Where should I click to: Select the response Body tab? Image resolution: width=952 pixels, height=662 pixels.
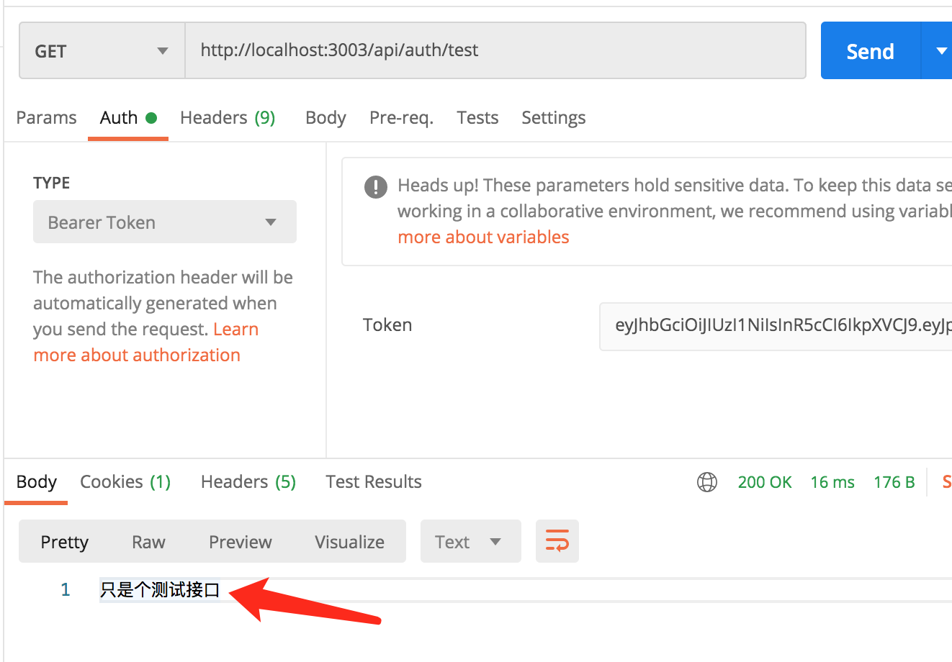[x=37, y=481]
